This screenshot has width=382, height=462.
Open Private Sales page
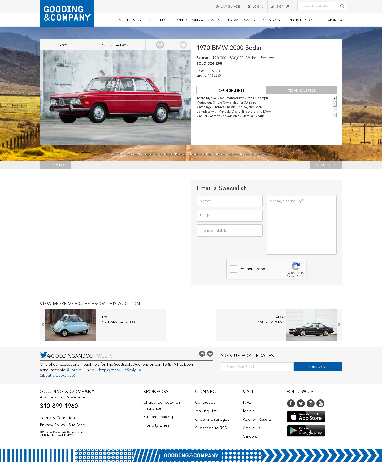[241, 20]
